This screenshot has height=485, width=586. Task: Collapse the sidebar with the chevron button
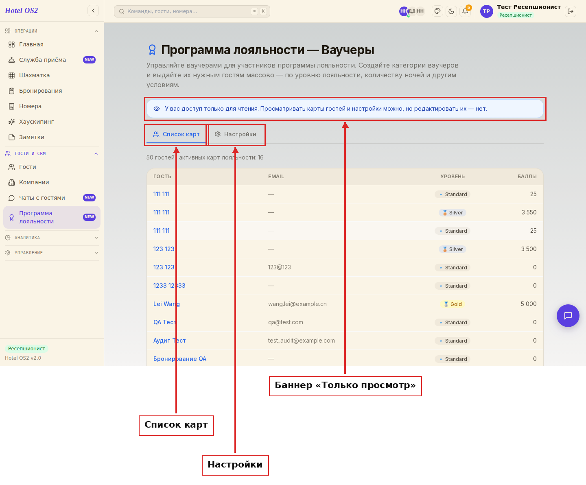click(x=93, y=11)
